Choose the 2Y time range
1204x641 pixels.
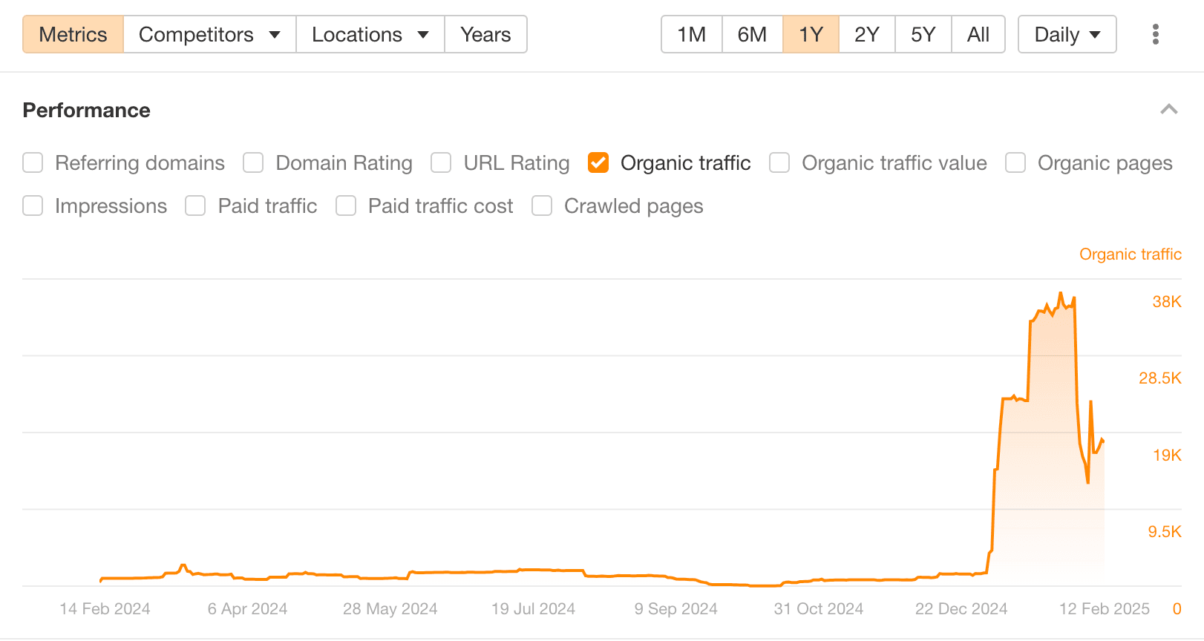pos(866,34)
